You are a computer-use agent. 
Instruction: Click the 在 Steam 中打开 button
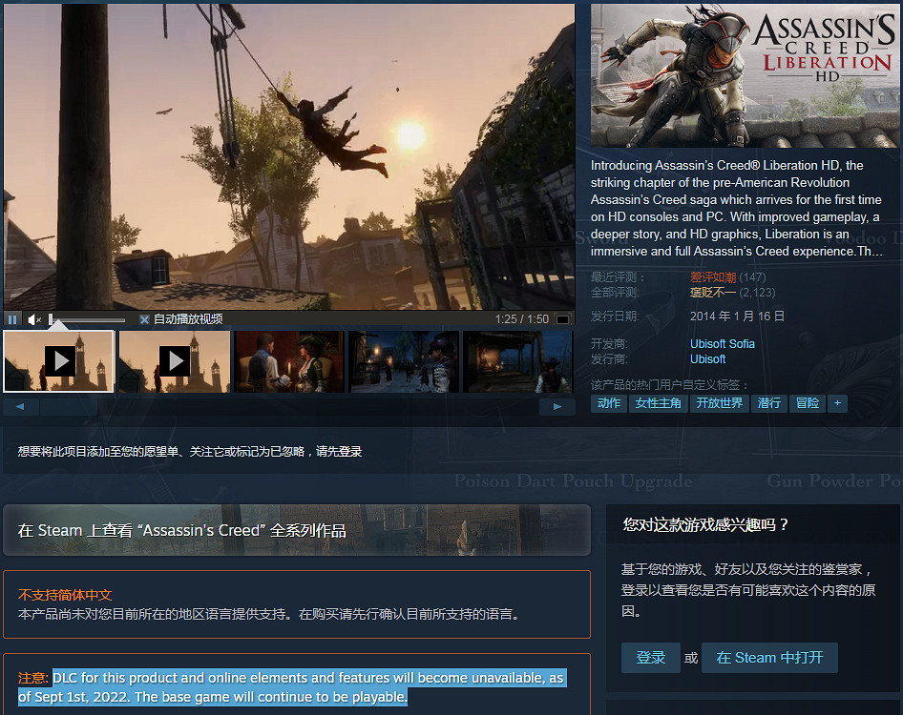(x=769, y=657)
